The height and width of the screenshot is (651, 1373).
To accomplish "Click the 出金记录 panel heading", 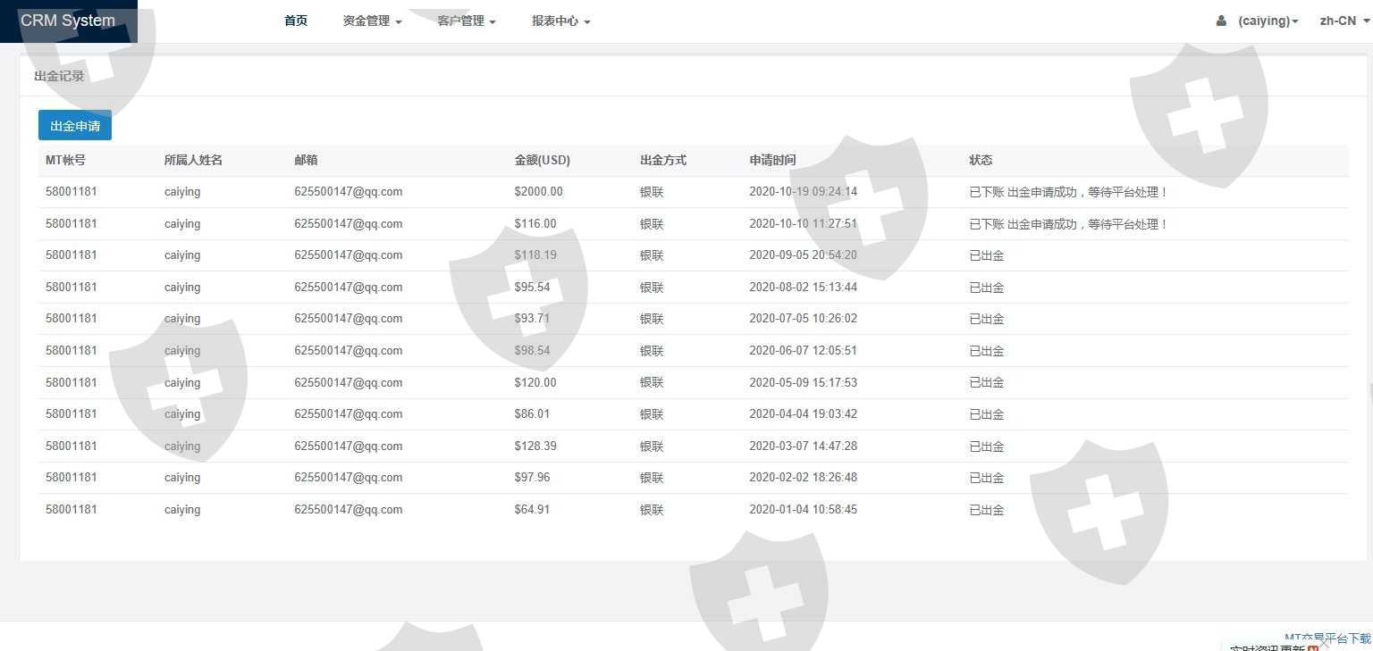I will (59, 76).
